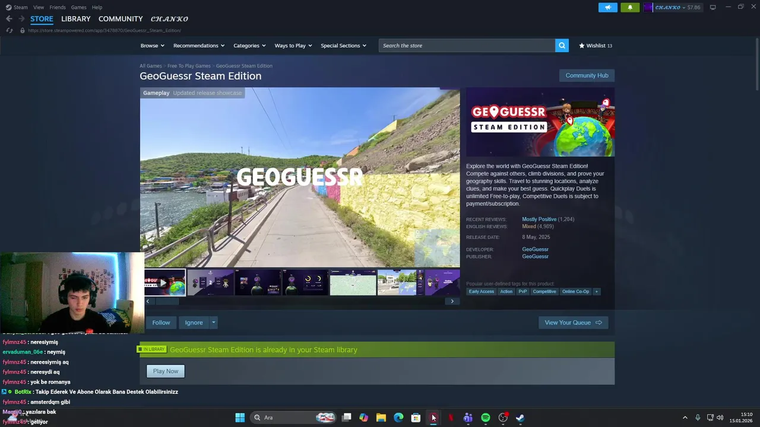Click the store search magnifier button

point(562,46)
